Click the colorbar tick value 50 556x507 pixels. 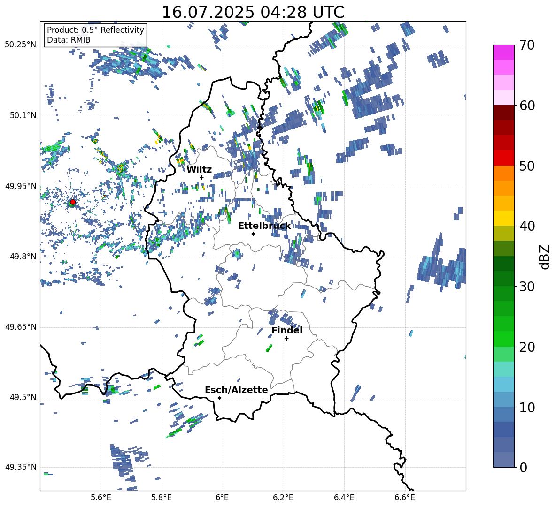526,166
